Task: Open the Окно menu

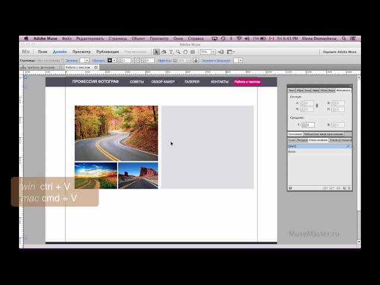Action: click(x=178, y=38)
